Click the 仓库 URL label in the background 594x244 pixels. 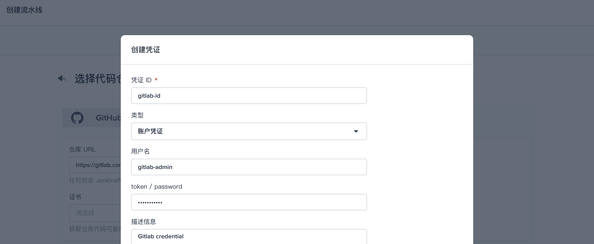click(82, 149)
